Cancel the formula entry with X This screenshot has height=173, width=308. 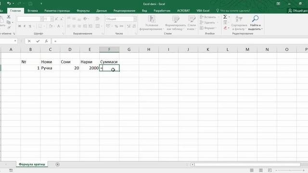pyautogui.click(x=29, y=41)
